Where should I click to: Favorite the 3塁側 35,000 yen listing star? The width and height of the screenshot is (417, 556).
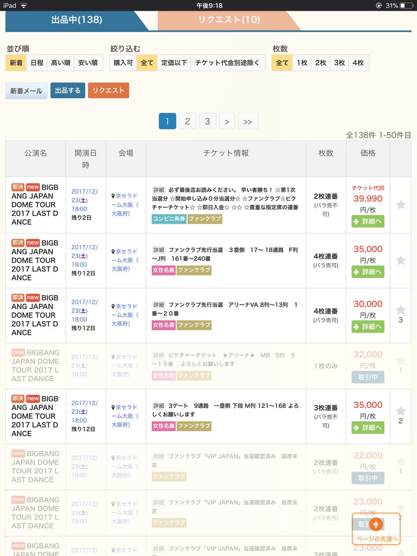click(401, 260)
